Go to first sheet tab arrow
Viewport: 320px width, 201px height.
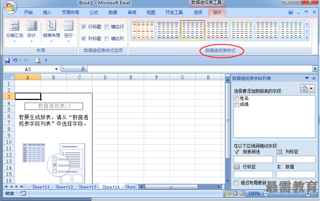pos(6,187)
